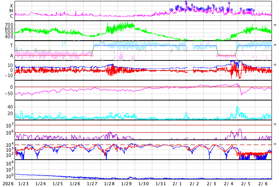Click the C flare class axis label
This screenshot has height=187, width=279.
pyautogui.click(x=11, y=16)
